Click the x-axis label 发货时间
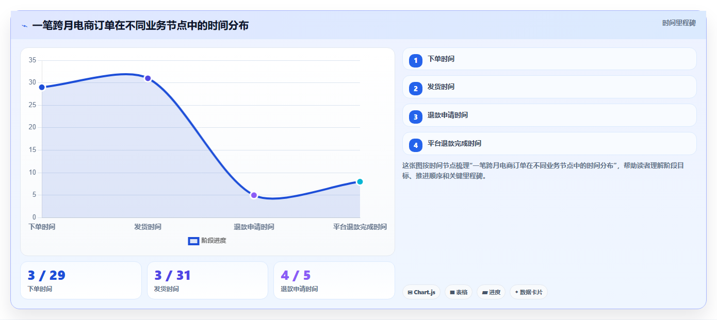 coord(148,227)
